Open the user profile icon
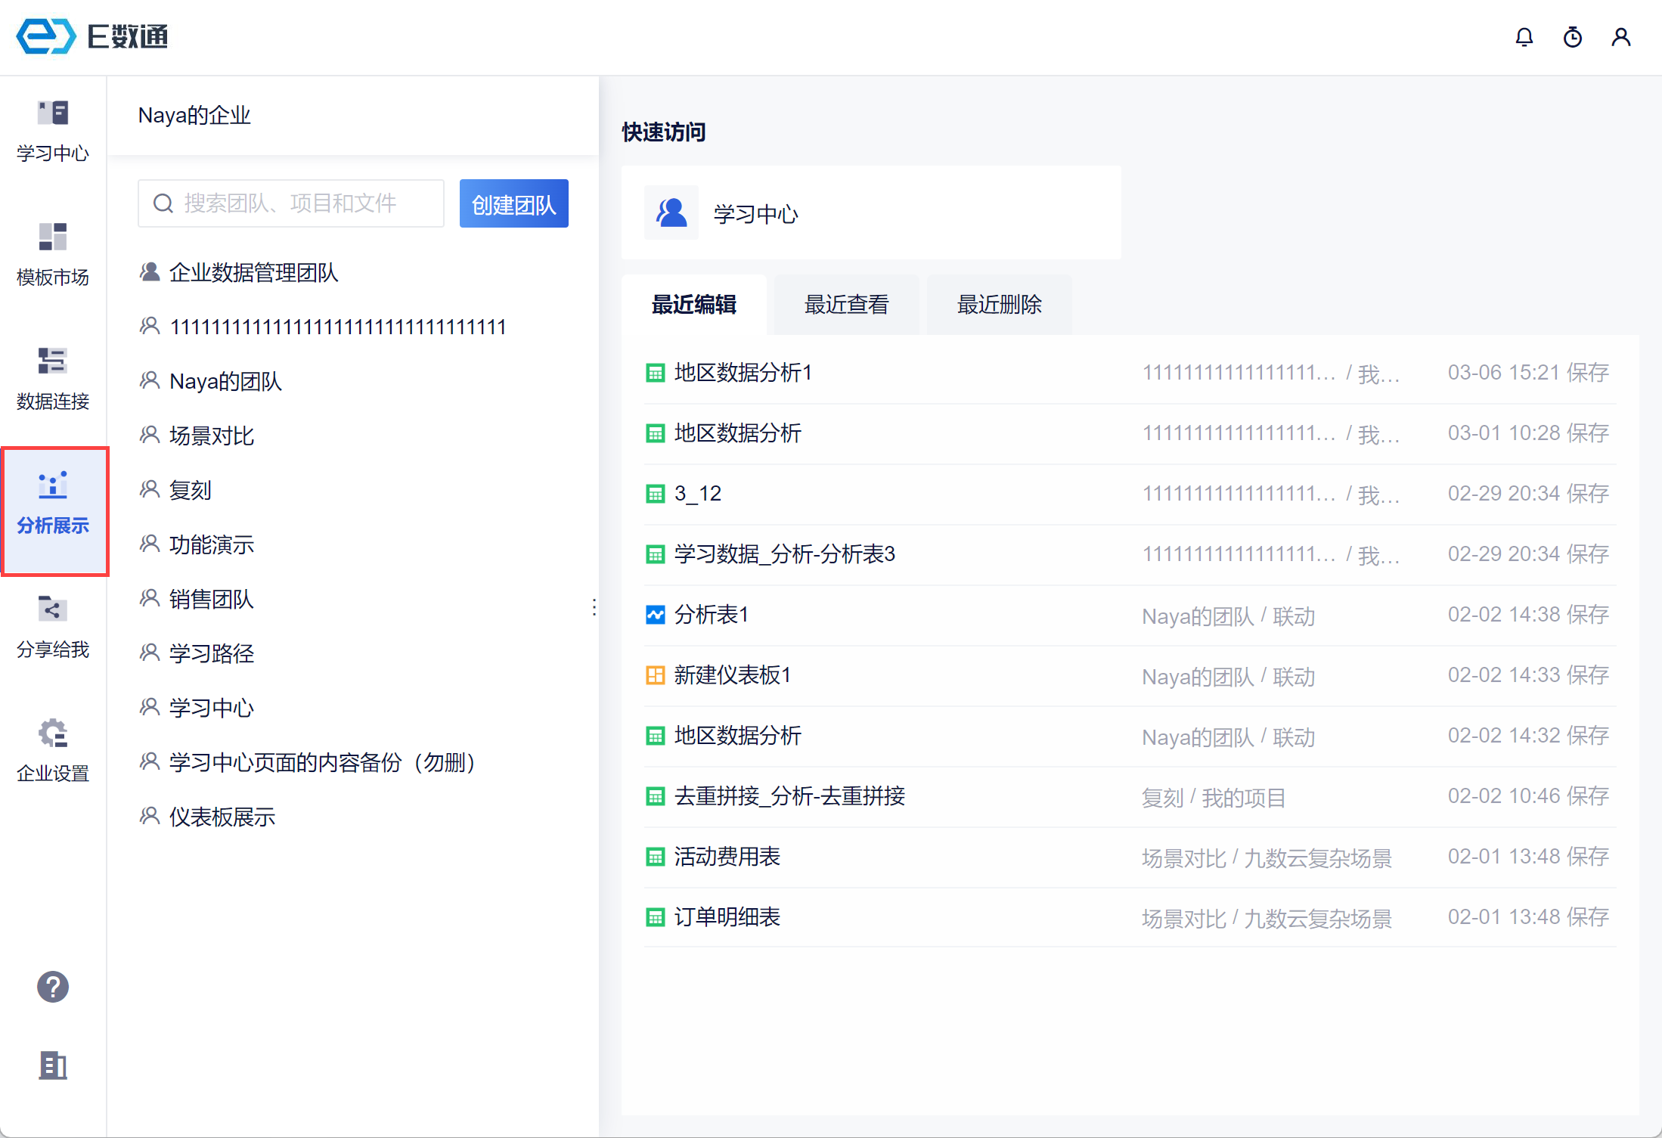 click(x=1620, y=37)
